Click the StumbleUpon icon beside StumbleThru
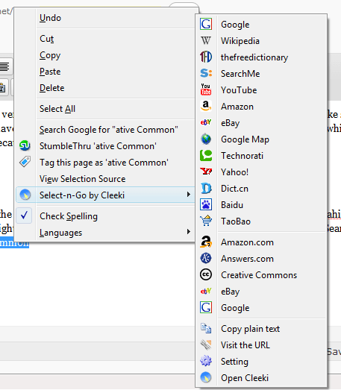341x390 pixels. (x=25, y=145)
